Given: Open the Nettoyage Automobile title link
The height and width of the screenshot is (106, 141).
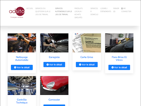Looking at the screenshot, I should [x=22, y=59].
